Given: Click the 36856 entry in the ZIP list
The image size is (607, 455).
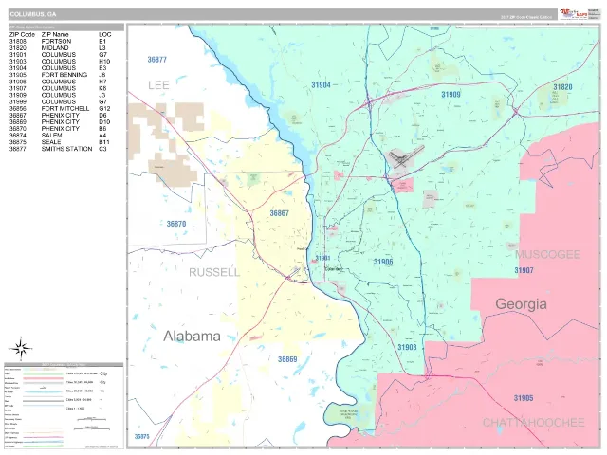Looking at the screenshot, I should (x=18, y=108).
